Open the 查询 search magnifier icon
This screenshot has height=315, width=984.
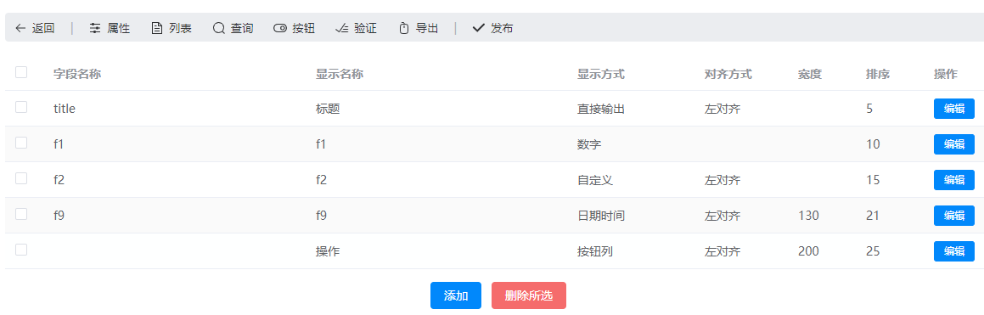[218, 28]
